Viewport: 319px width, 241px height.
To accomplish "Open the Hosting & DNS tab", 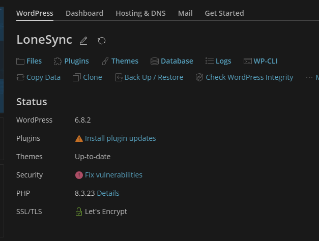I will (x=140, y=13).
